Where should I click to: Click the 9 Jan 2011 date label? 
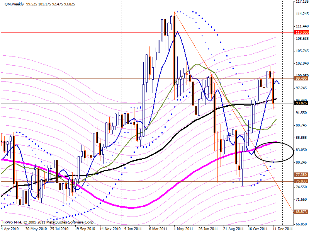[x=133, y=229]
